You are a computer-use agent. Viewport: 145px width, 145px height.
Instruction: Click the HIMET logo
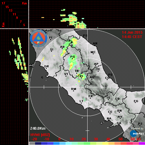click(137, 133)
